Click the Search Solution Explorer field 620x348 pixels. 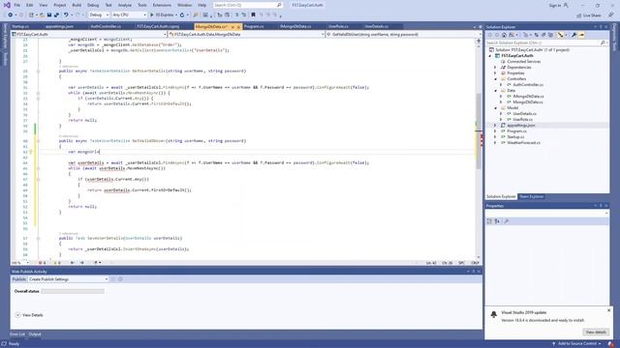(x=546, y=43)
